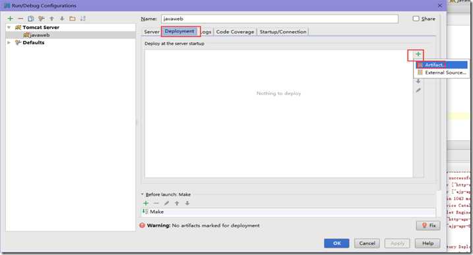473x255 pixels.
Task: Add before-launch task with green plus
Action: pos(146,203)
